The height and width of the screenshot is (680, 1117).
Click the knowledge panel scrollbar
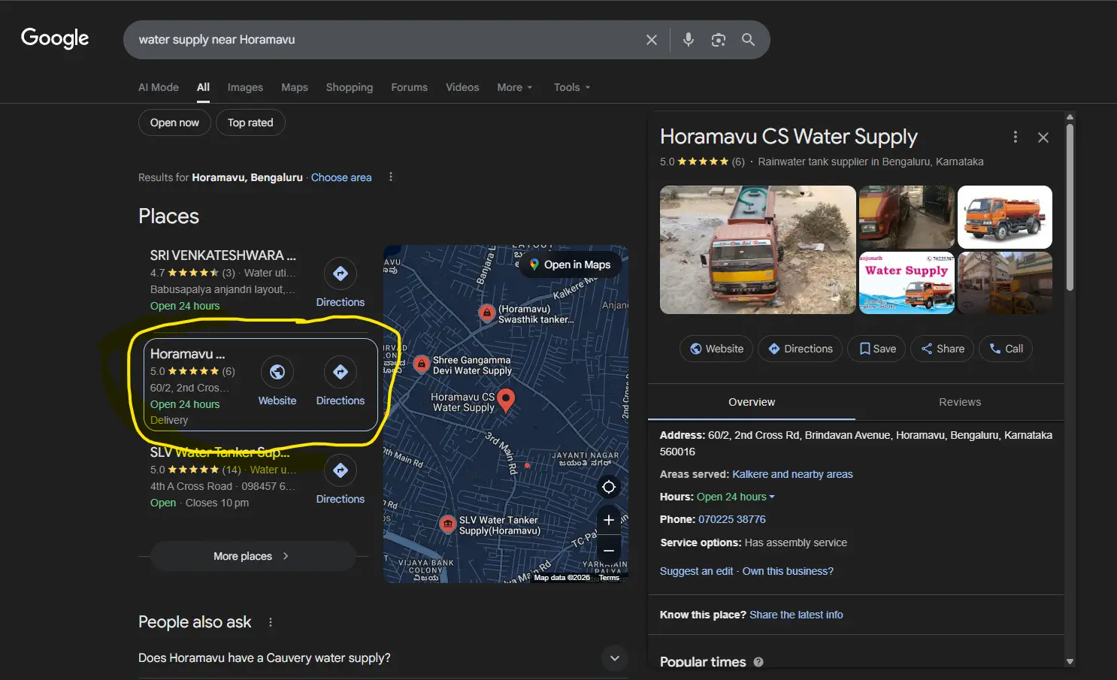click(1070, 207)
